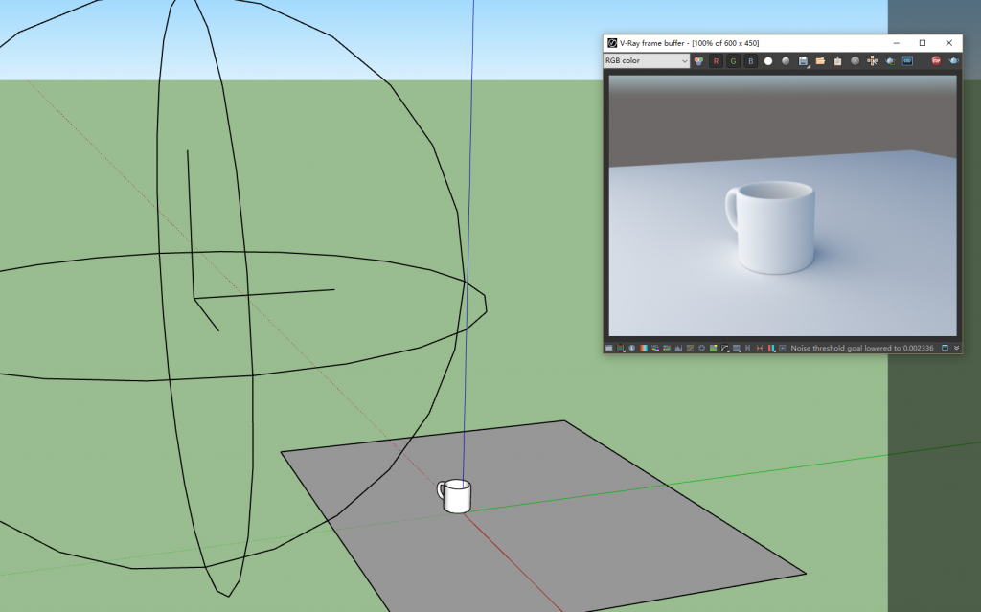Enable monochromatic mode gray sphere
981x612 pixels.
pos(786,60)
